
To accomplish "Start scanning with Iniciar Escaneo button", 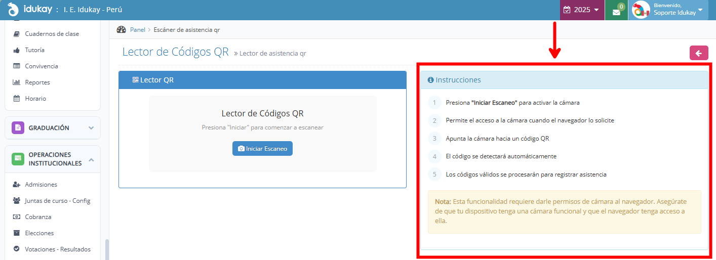I will click(262, 148).
